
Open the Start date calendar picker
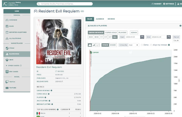(x=142, y=37)
